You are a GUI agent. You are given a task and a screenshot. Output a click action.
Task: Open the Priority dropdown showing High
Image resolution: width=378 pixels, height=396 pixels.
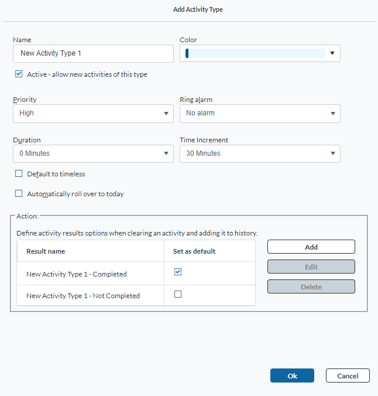tap(93, 114)
